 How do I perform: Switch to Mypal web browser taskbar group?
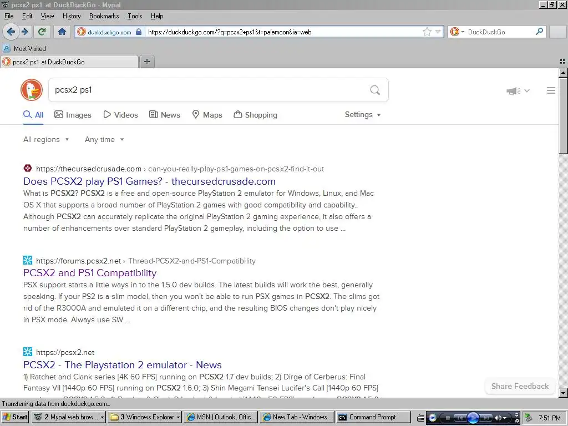69,417
